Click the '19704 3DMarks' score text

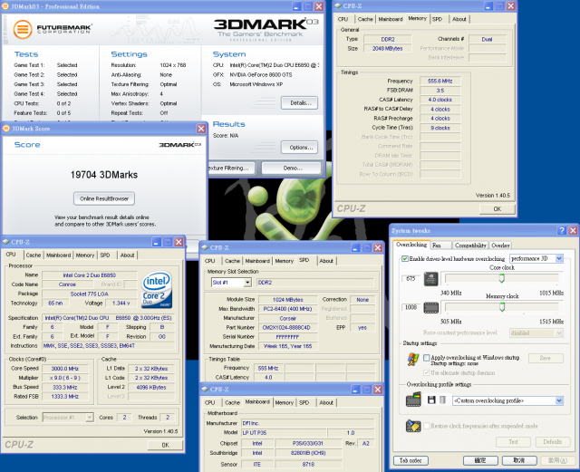point(104,175)
